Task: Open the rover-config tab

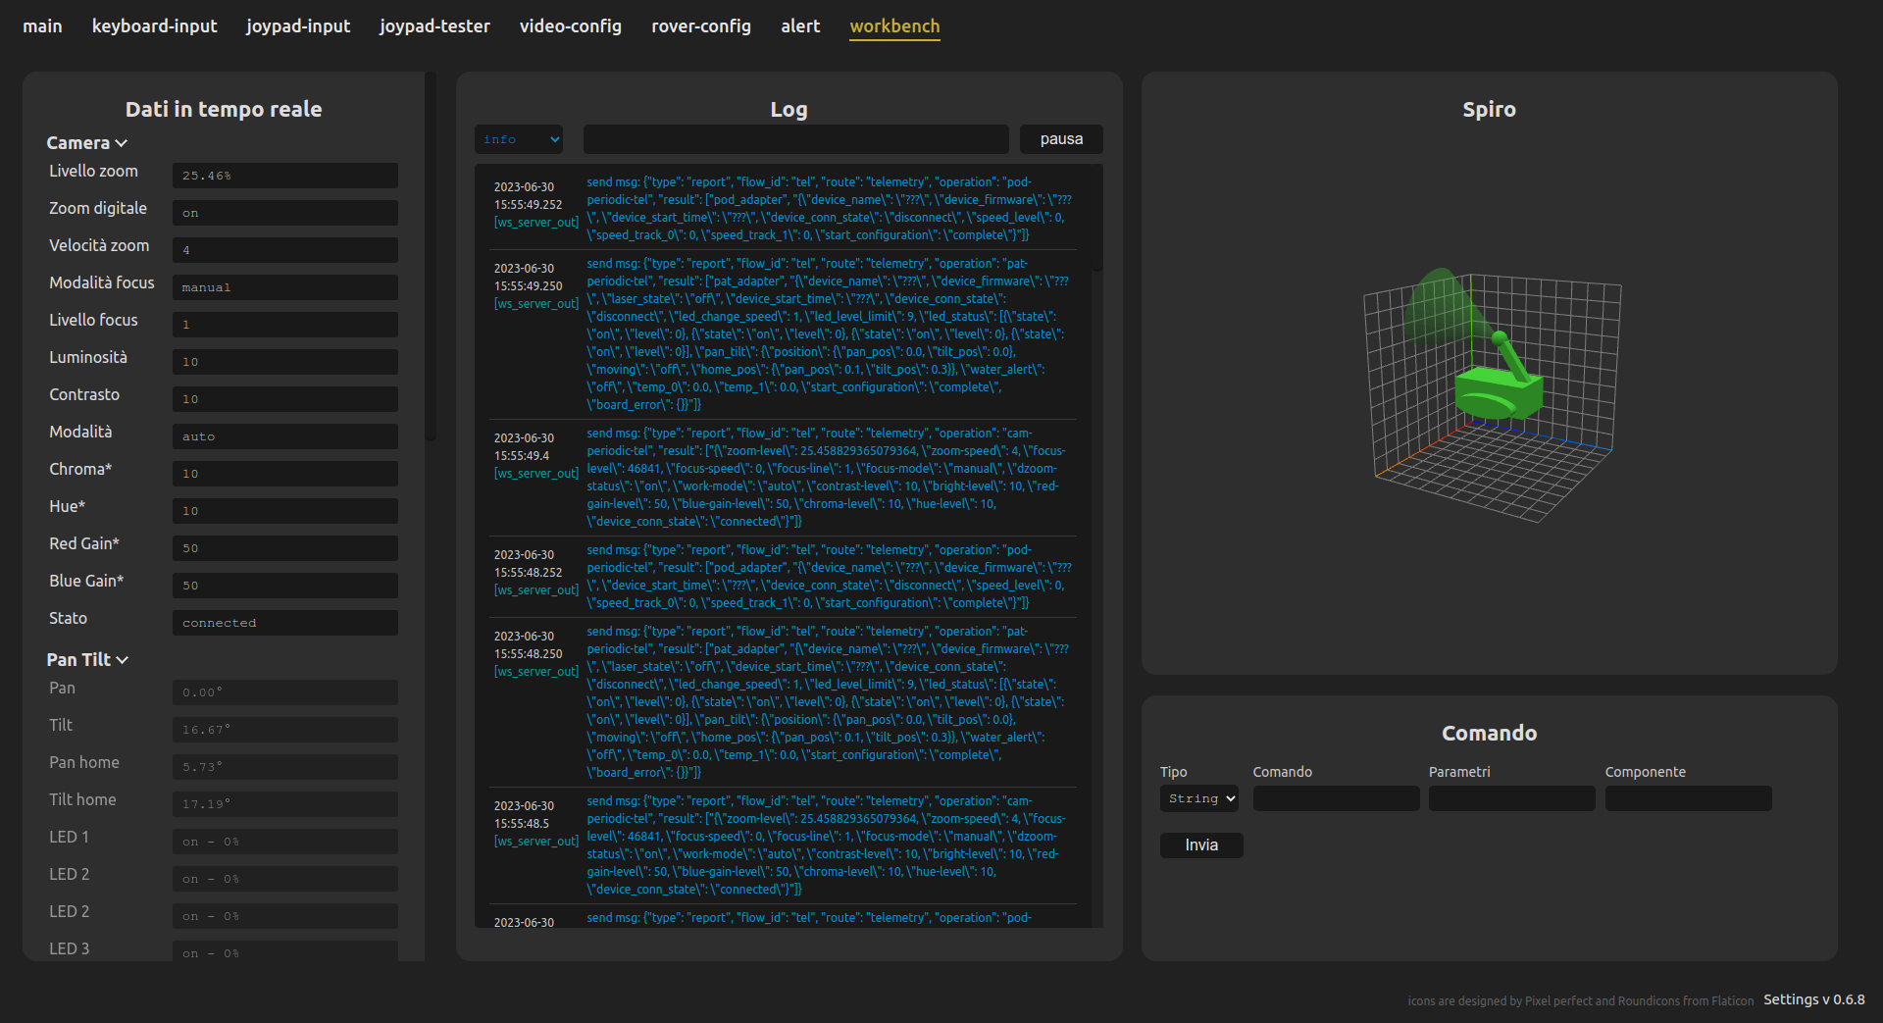Action: pyautogui.click(x=700, y=26)
